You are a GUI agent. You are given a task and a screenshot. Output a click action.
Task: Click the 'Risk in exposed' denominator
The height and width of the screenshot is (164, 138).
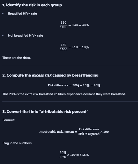coord(89,134)
